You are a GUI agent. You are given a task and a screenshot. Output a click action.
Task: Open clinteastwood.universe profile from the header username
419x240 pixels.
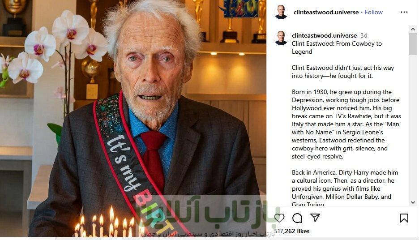pyautogui.click(x=326, y=12)
